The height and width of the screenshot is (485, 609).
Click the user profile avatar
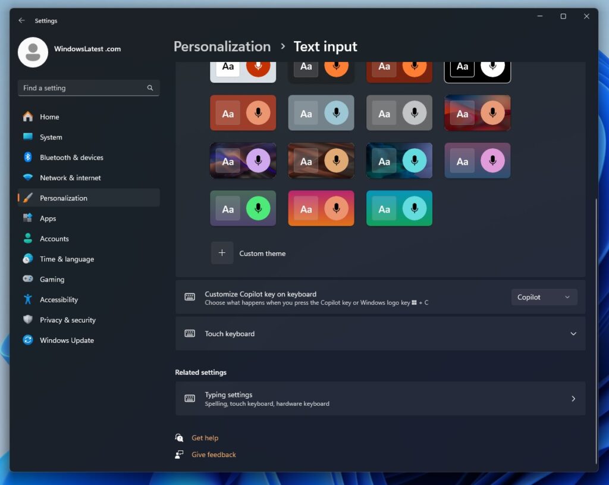tap(33, 52)
